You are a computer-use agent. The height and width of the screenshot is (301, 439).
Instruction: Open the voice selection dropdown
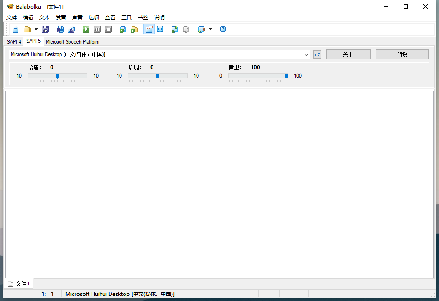307,54
